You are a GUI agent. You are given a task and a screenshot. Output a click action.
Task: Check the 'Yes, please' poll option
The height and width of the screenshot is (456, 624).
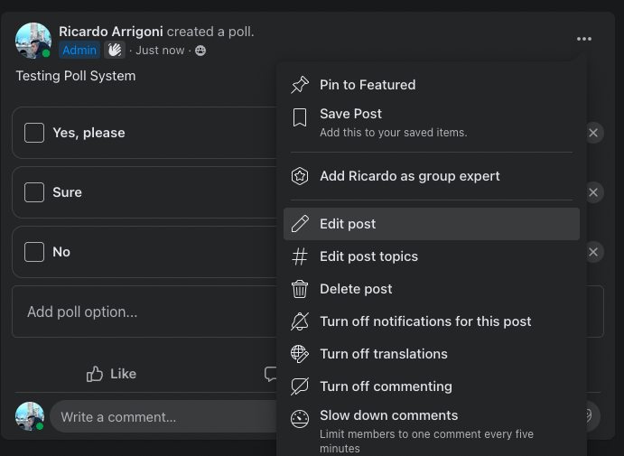34,133
